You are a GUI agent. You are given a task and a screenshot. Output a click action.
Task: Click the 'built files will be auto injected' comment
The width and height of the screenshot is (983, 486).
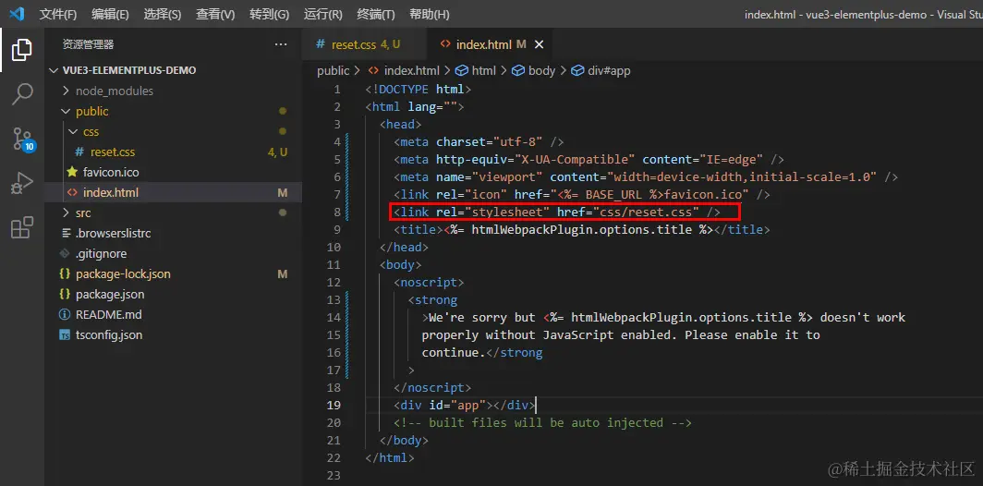tap(542, 422)
